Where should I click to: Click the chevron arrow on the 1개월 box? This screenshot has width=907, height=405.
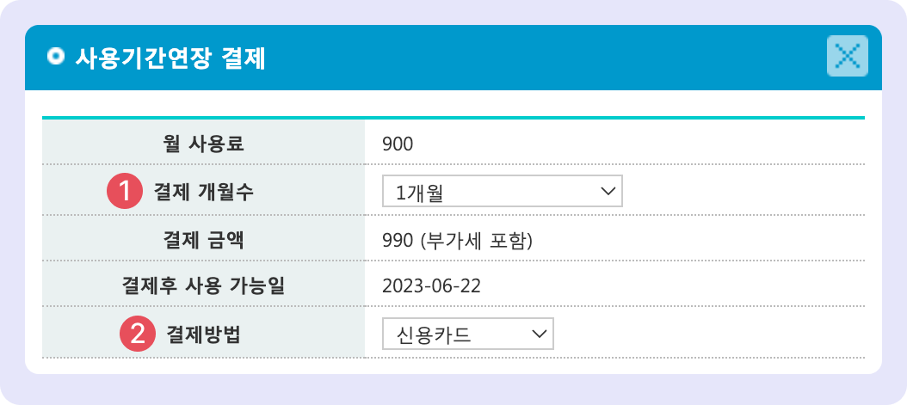tap(608, 191)
